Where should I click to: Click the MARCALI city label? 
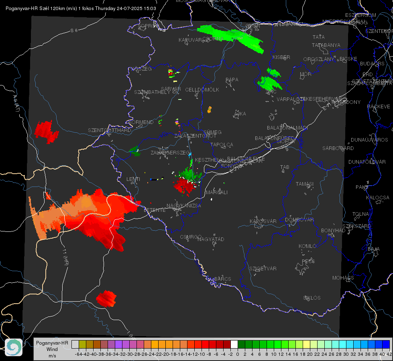216,193
